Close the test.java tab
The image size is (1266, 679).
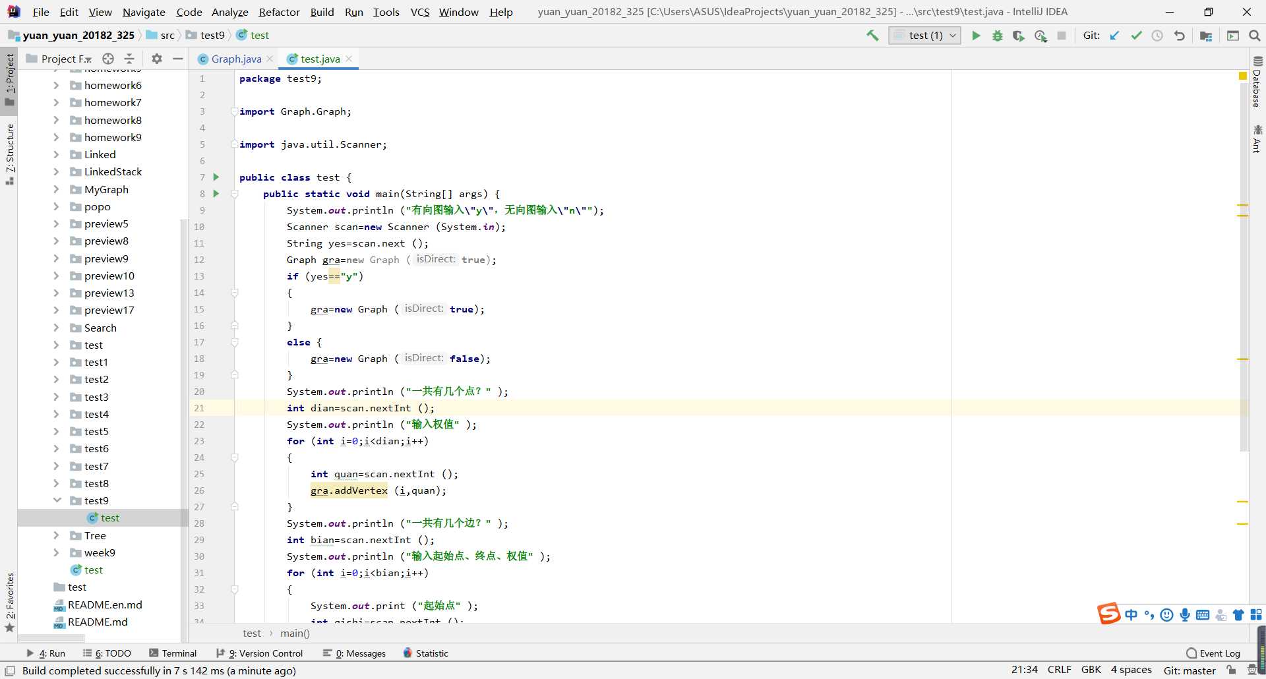click(x=349, y=59)
